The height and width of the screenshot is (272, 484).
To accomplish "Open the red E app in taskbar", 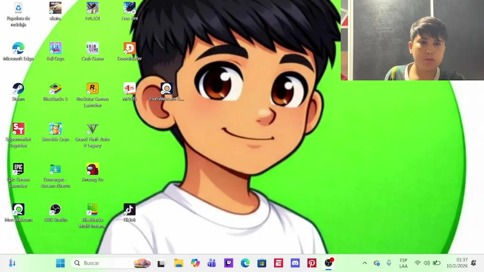I will click(x=278, y=263).
